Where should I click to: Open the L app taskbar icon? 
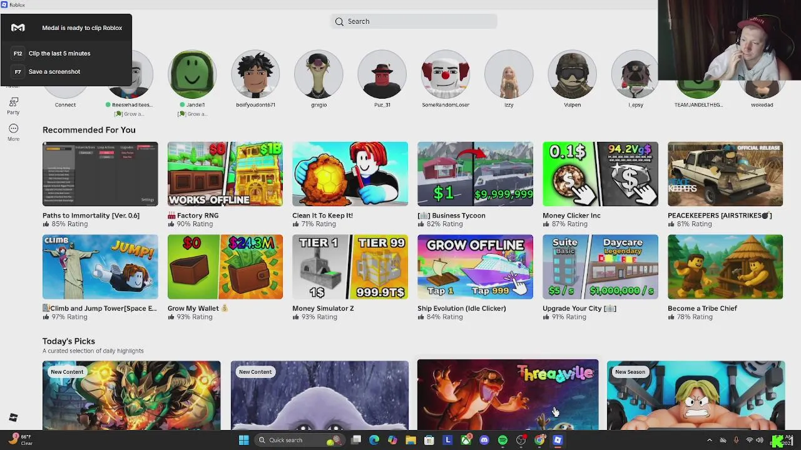(447, 440)
